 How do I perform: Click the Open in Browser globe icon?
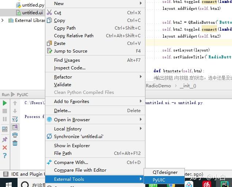point(49,119)
